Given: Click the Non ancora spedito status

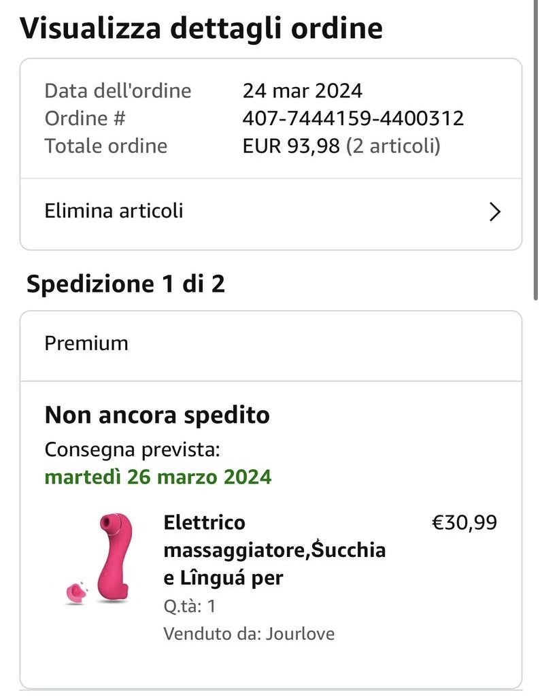Looking at the screenshot, I should tap(157, 415).
